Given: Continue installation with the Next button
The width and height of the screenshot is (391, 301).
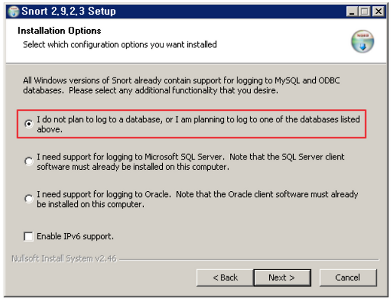Looking at the screenshot, I should (x=282, y=278).
